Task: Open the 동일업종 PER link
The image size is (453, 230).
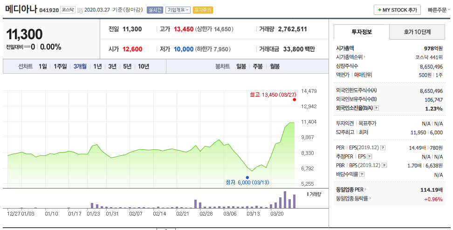Action: pos(351,190)
